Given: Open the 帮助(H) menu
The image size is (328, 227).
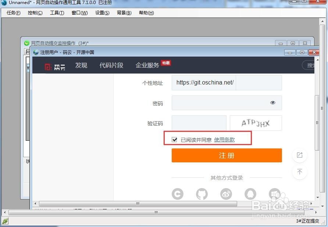Looking at the screenshot, I should coord(146,12).
